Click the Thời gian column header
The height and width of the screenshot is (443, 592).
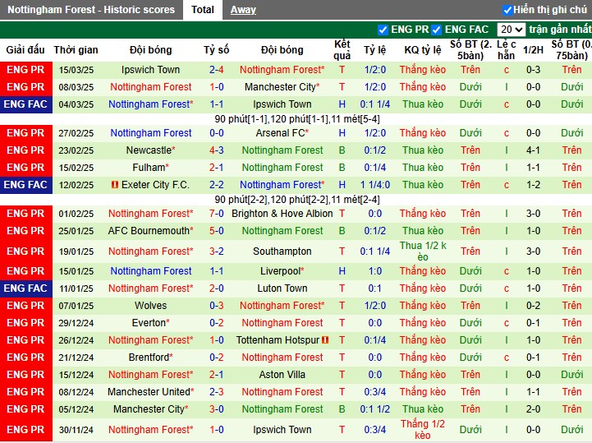76,50
